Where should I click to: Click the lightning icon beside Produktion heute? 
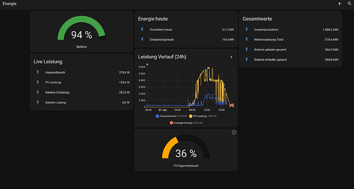pos(142,30)
